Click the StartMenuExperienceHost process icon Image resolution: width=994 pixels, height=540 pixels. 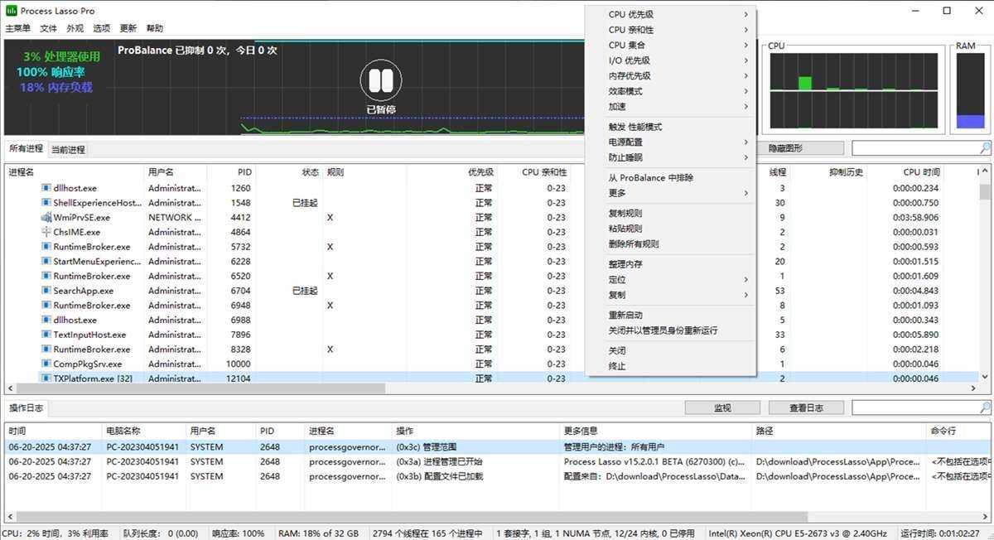click(x=45, y=262)
